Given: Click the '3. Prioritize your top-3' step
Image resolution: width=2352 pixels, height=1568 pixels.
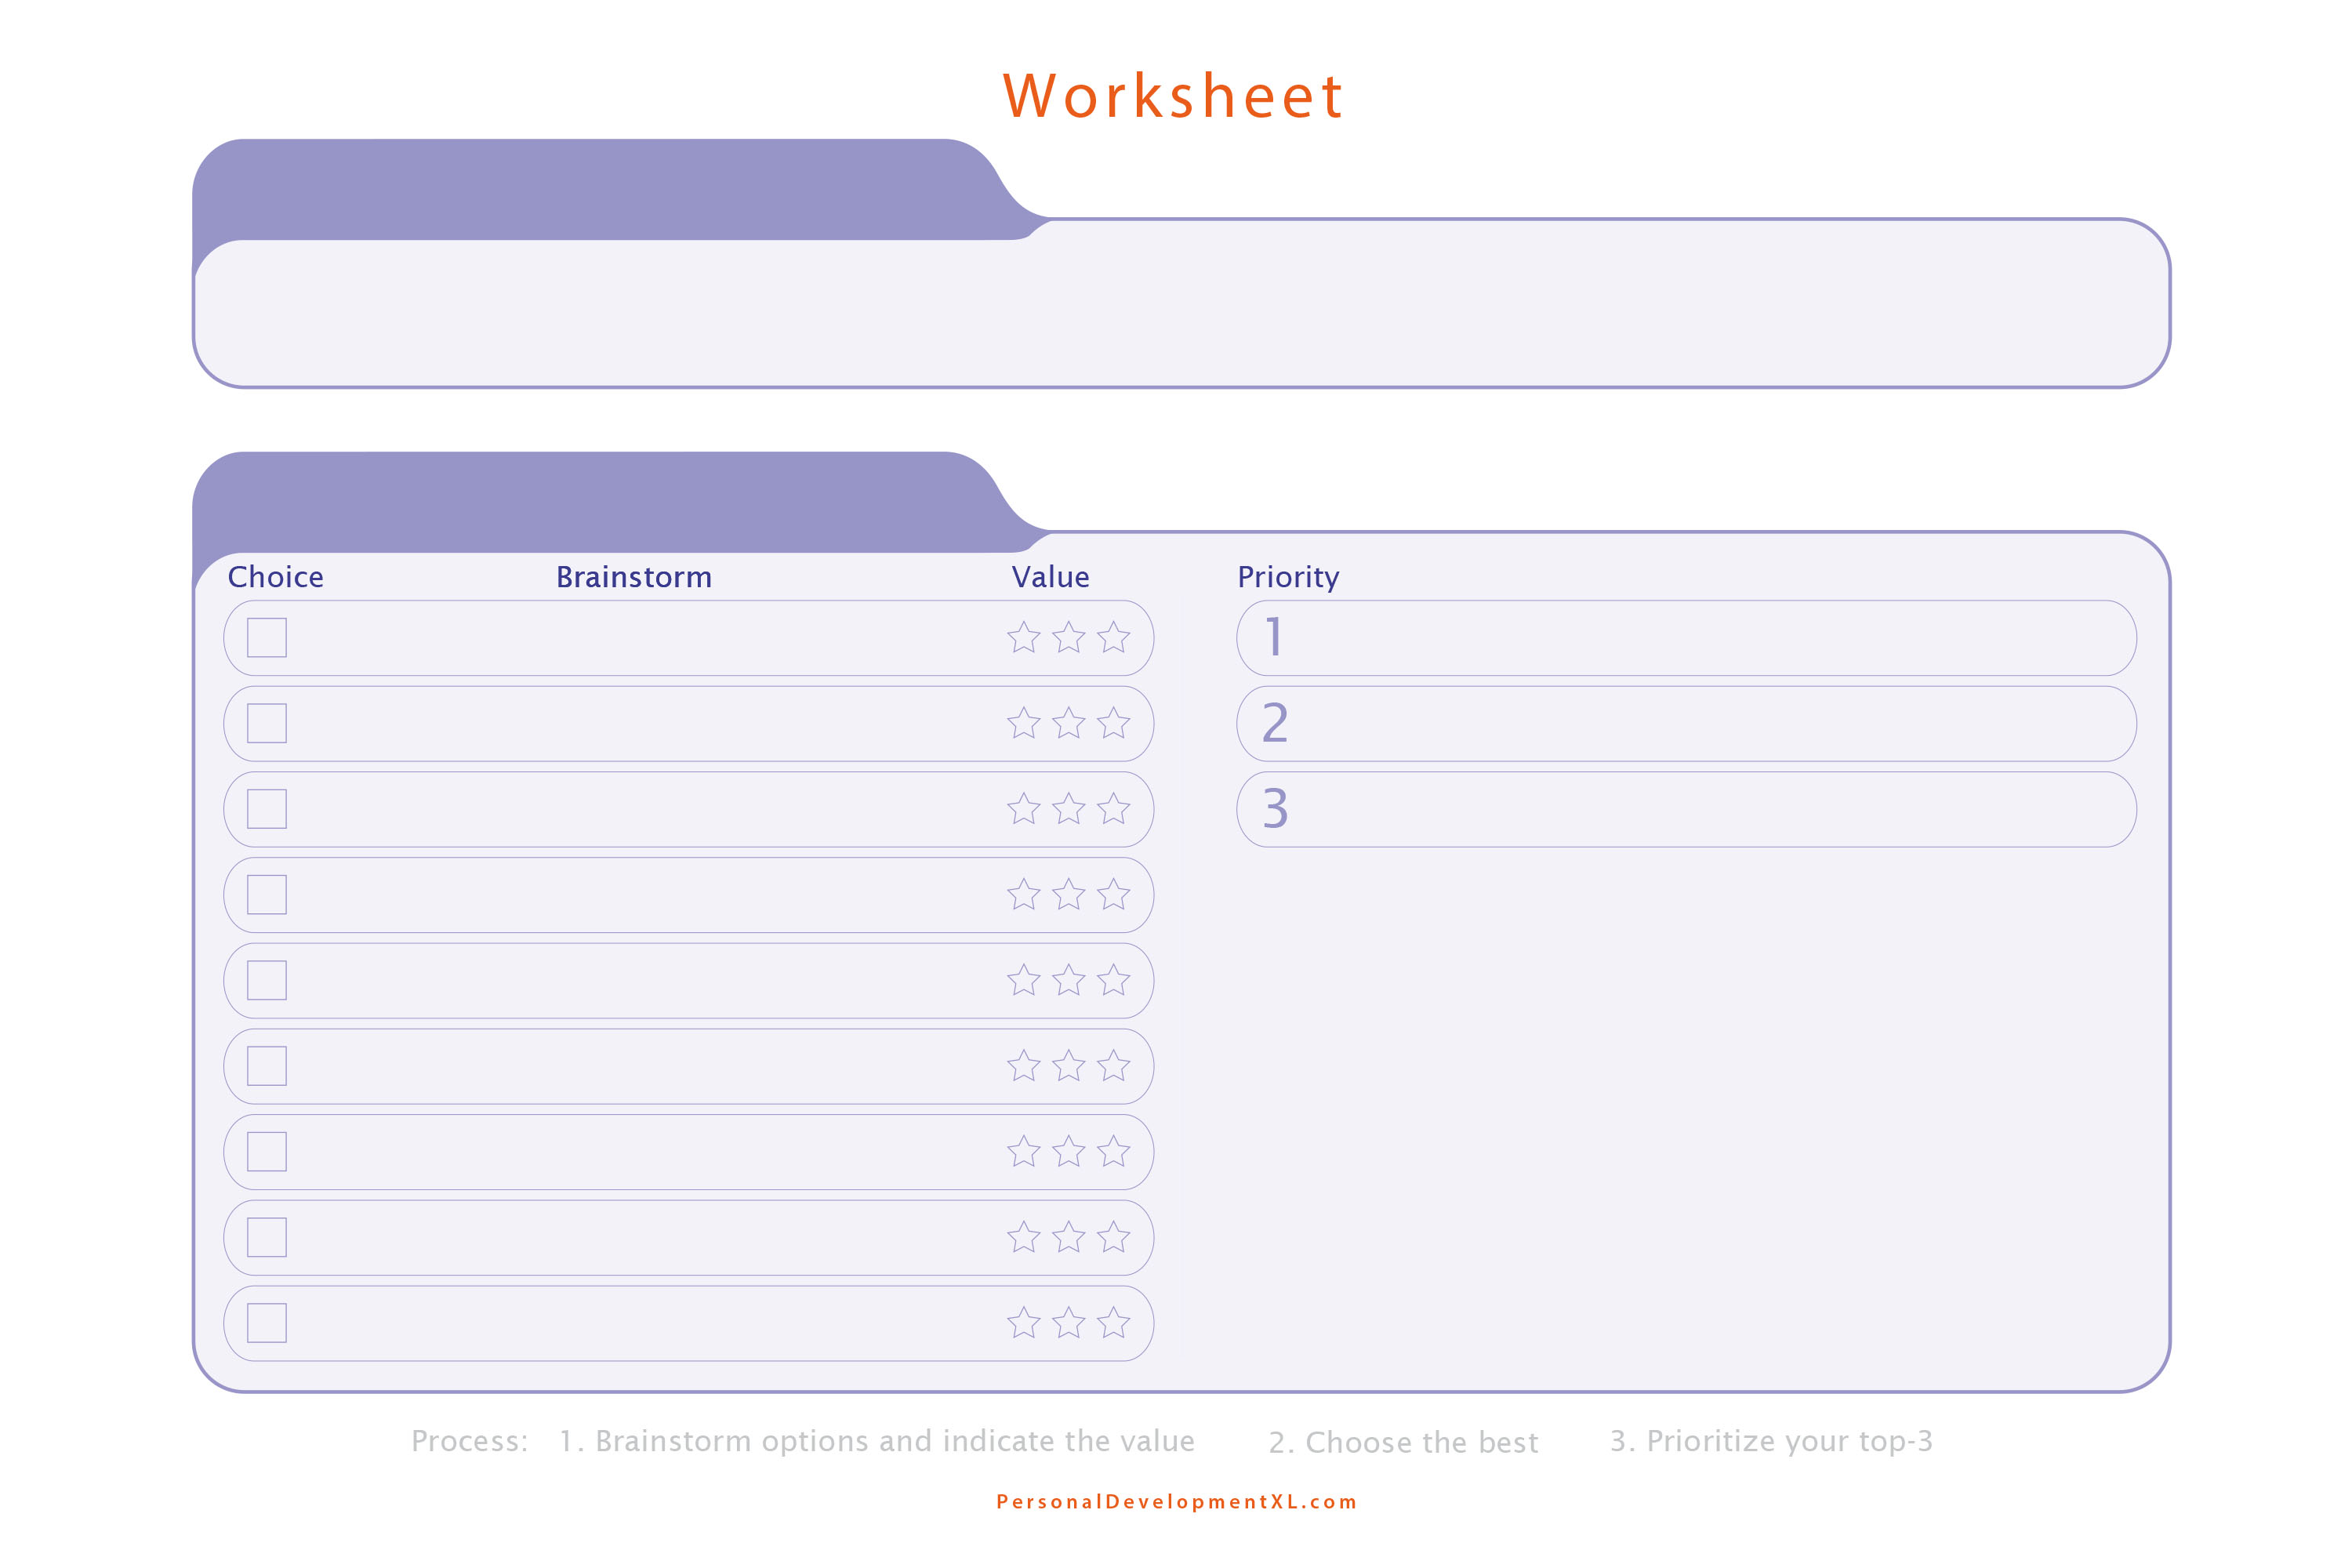Looking at the screenshot, I should pyautogui.click(x=1771, y=1441).
